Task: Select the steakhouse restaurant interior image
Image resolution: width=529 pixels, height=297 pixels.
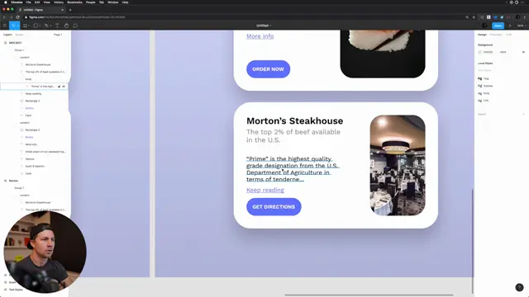Action: pyautogui.click(x=398, y=165)
